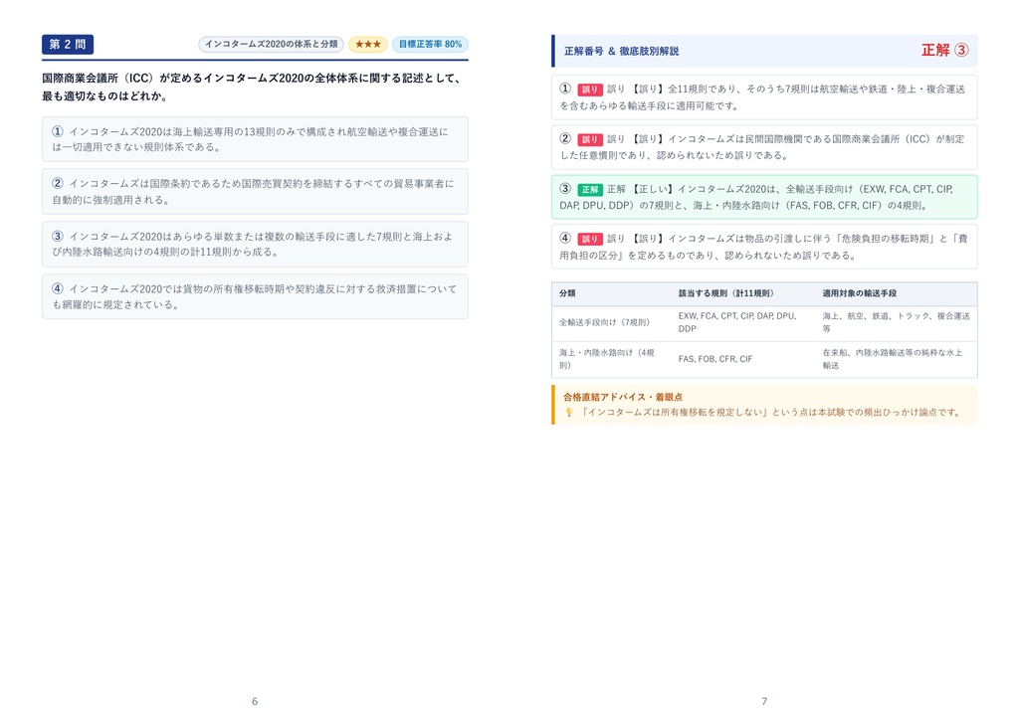Click the インコタームズ2020の体系と分類 topic tag
This screenshot has height=723, width=1019.
271,44
